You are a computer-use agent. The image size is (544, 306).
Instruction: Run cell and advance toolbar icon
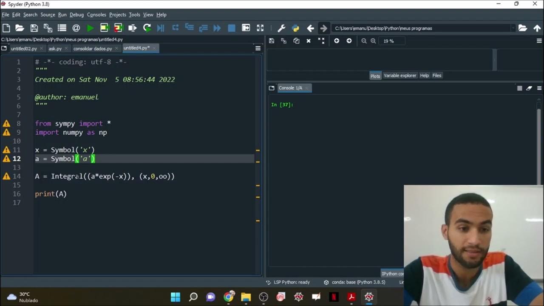[x=118, y=28]
